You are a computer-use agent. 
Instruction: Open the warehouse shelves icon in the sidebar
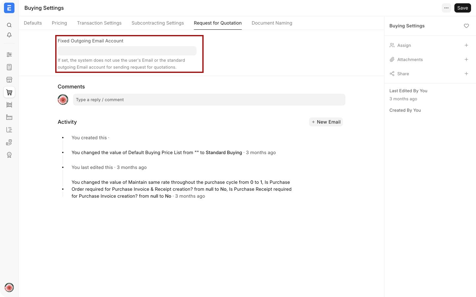coord(9,105)
